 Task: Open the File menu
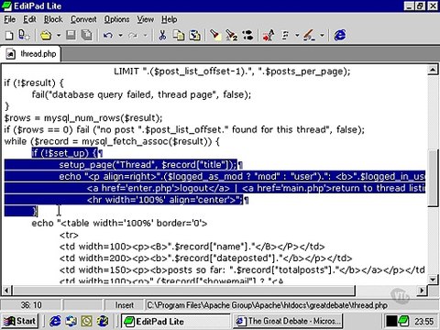pyautogui.click(x=9, y=19)
